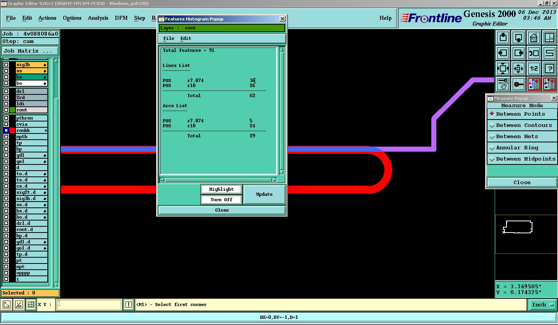The image size is (558, 325).
Task: Click the Update button
Action: tap(264, 194)
